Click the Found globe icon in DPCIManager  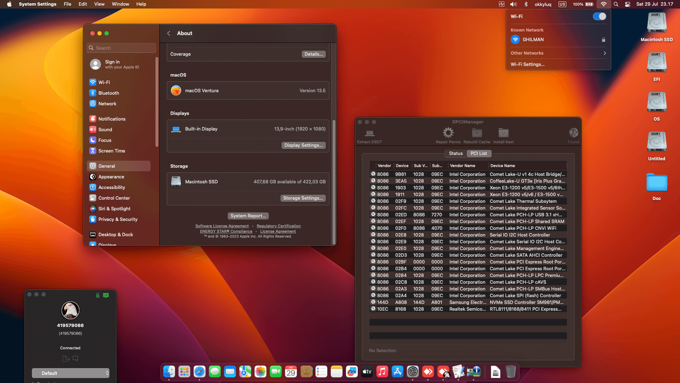pyautogui.click(x=573, y=133)
